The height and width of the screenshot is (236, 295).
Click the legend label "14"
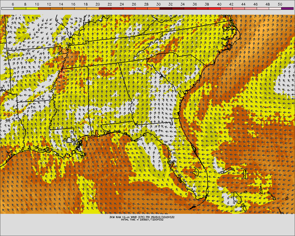[61, 4]
